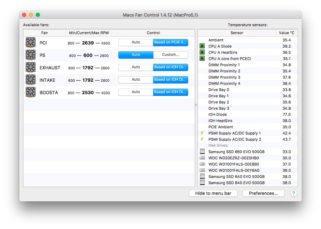Click the PCI fan current RPM 2639

[x=88, y=43]
